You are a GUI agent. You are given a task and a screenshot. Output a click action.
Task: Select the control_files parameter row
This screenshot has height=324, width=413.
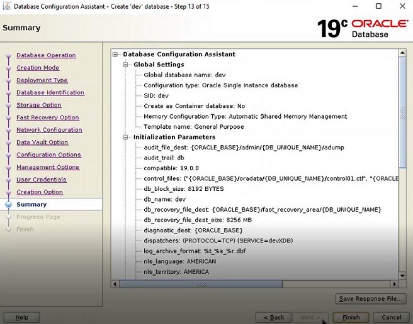pos(271,179)
